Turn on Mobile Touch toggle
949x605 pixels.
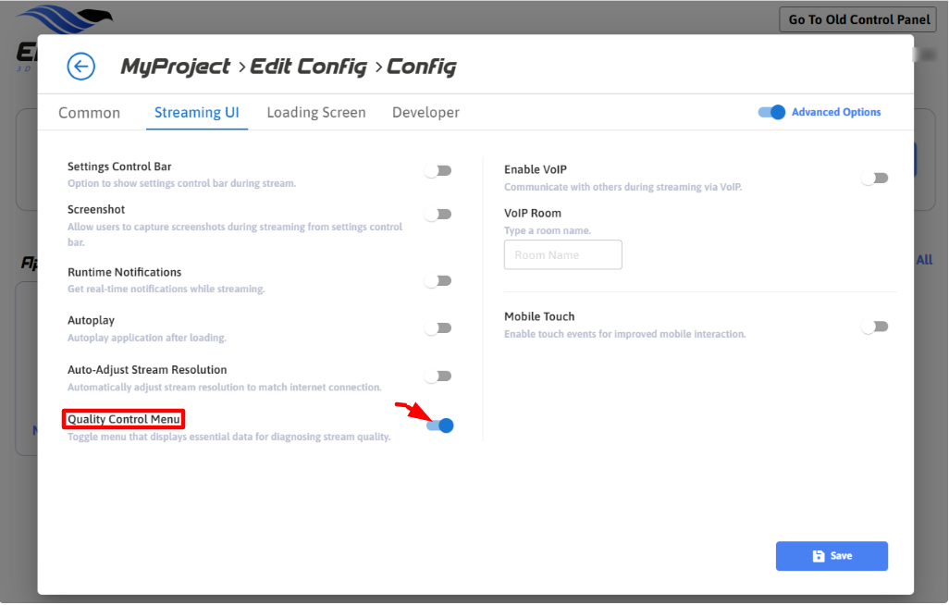click(x=874, y=326)
